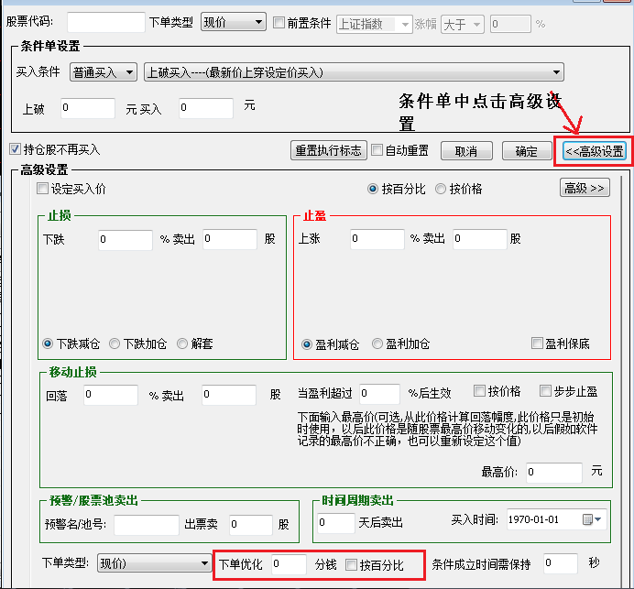Click the 止损 下跌 percent input
This screenshot has width=634, height=589.
pyautogui.click(x=126, y=240)
